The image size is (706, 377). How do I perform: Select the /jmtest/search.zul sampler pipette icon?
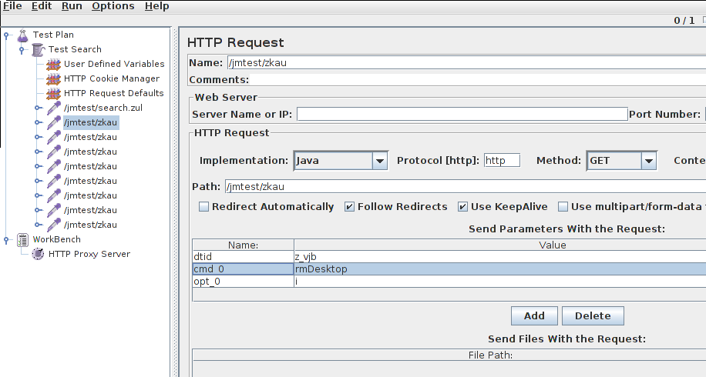(54, 108)
